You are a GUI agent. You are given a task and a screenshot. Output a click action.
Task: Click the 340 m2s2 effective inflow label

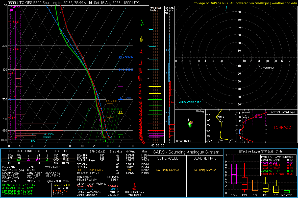click(49, 134)
